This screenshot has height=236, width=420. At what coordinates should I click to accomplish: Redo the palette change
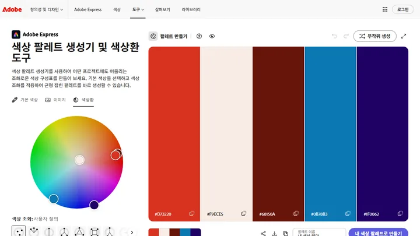click(x=346, y=36)
